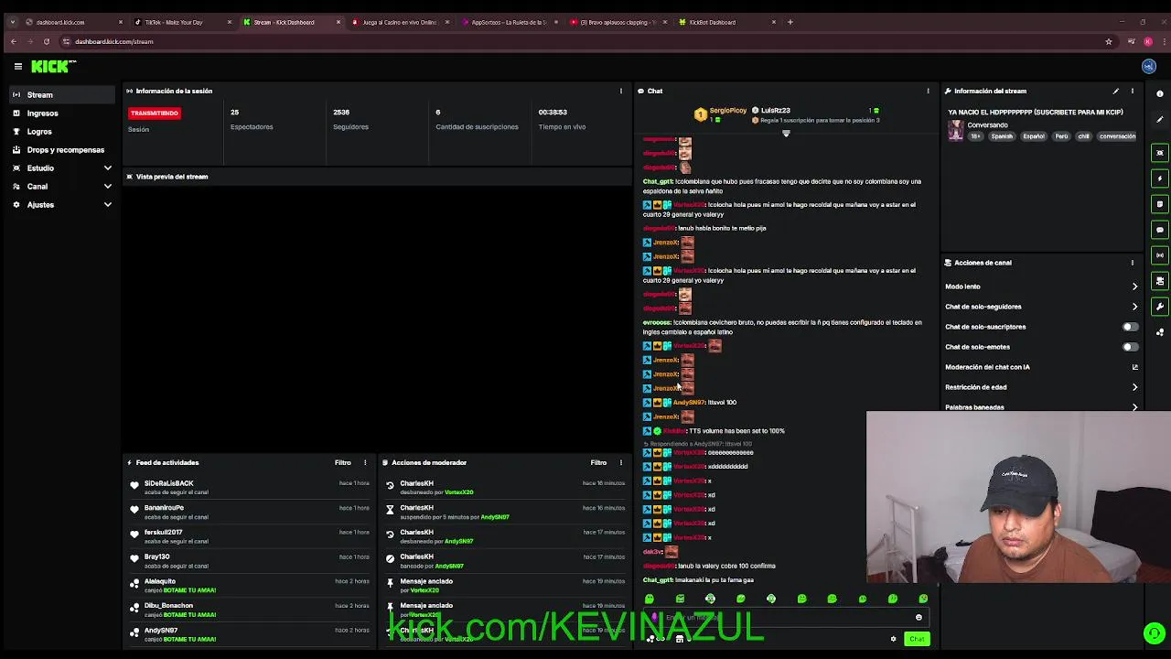The width and height of the screenshot is (1171, 659).
Task: Click the pencil icon in Información del stream header
Action: (1115, 91)
